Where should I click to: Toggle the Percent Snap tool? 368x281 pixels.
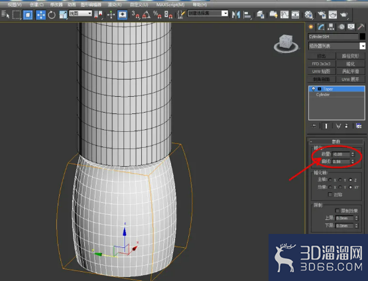(157, 15)
